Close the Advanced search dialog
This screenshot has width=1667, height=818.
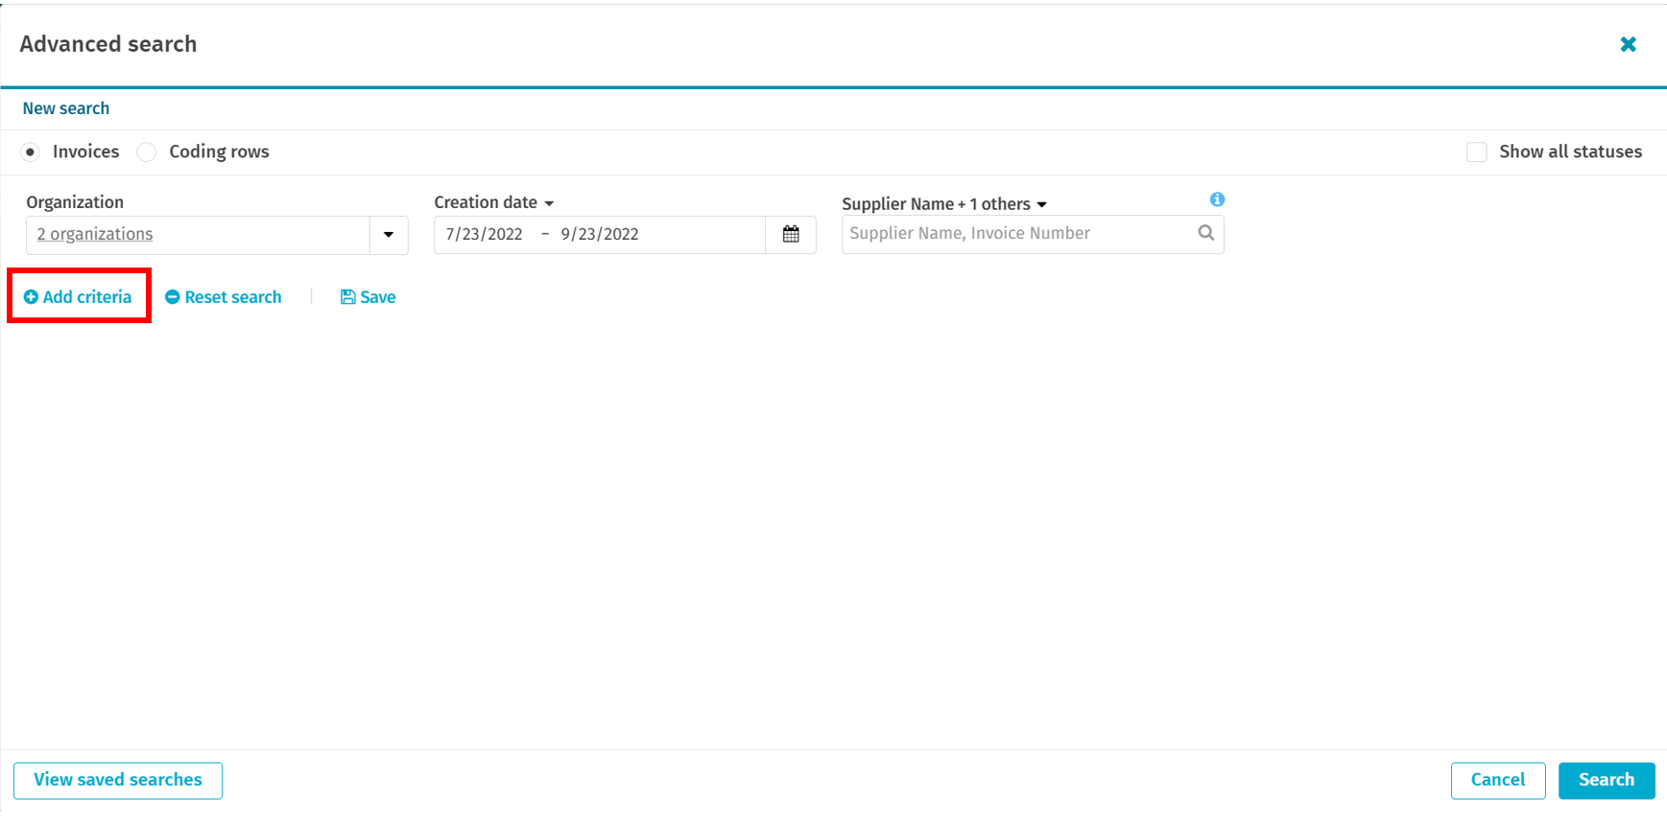click(x=1628, y=44)
